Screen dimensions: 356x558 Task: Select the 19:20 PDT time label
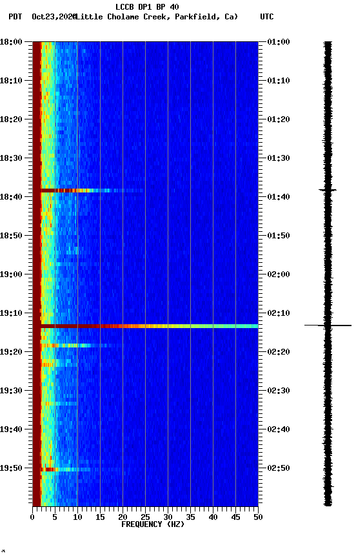coord(11,352)
